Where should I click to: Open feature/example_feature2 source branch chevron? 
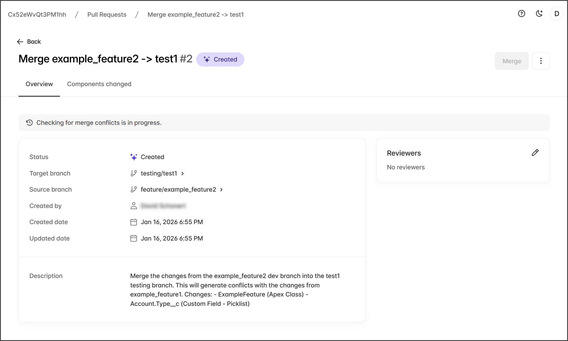coord(221,190)
